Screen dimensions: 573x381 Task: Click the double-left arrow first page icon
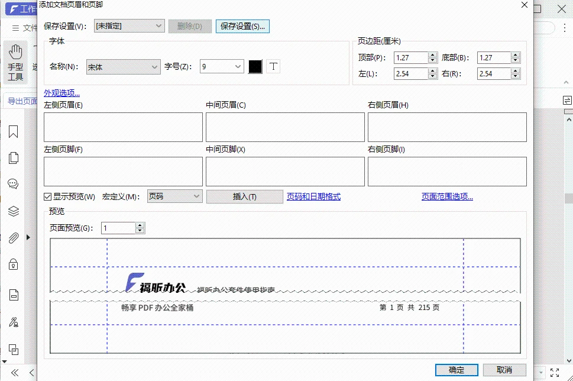tap(15, 373)
